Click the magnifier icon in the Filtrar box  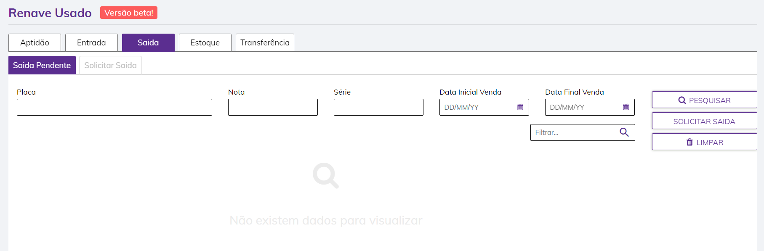624,132
